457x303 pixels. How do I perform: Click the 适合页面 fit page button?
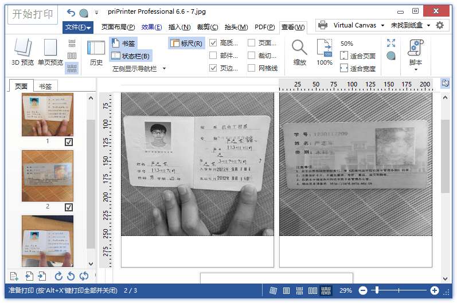[x=358, y=56]
